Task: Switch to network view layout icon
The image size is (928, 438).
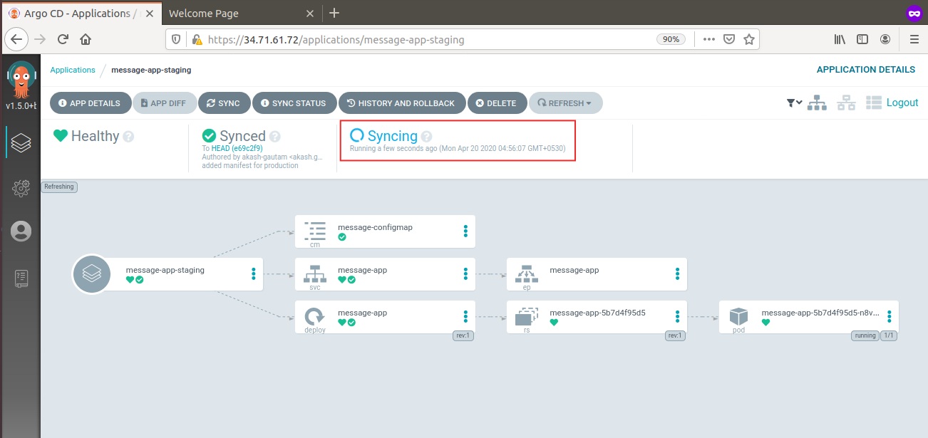Action: point(846,103)
